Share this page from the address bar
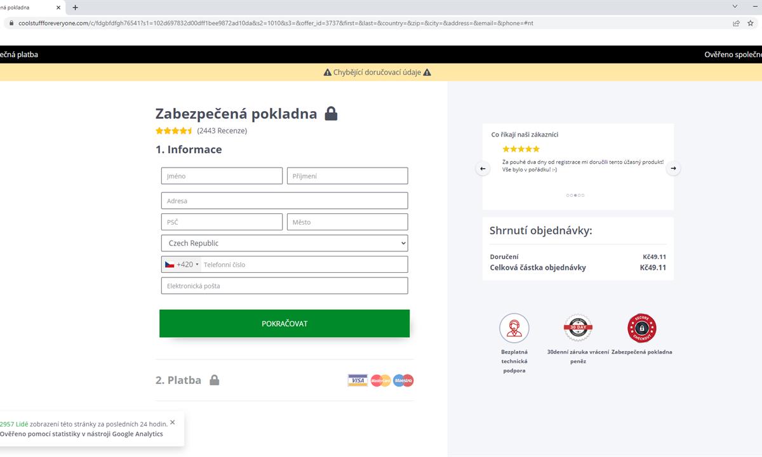Viewport: 762px width, 457px height. [736, 23]
